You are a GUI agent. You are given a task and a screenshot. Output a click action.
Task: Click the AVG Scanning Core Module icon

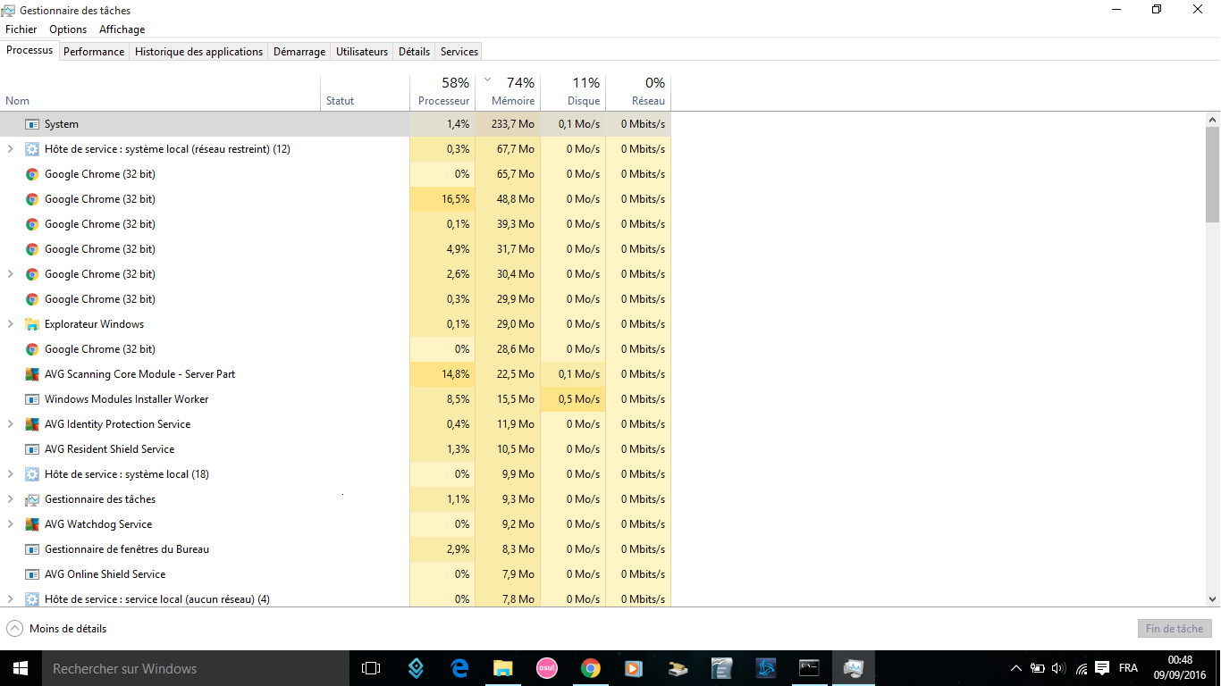(x=32, y=374)
